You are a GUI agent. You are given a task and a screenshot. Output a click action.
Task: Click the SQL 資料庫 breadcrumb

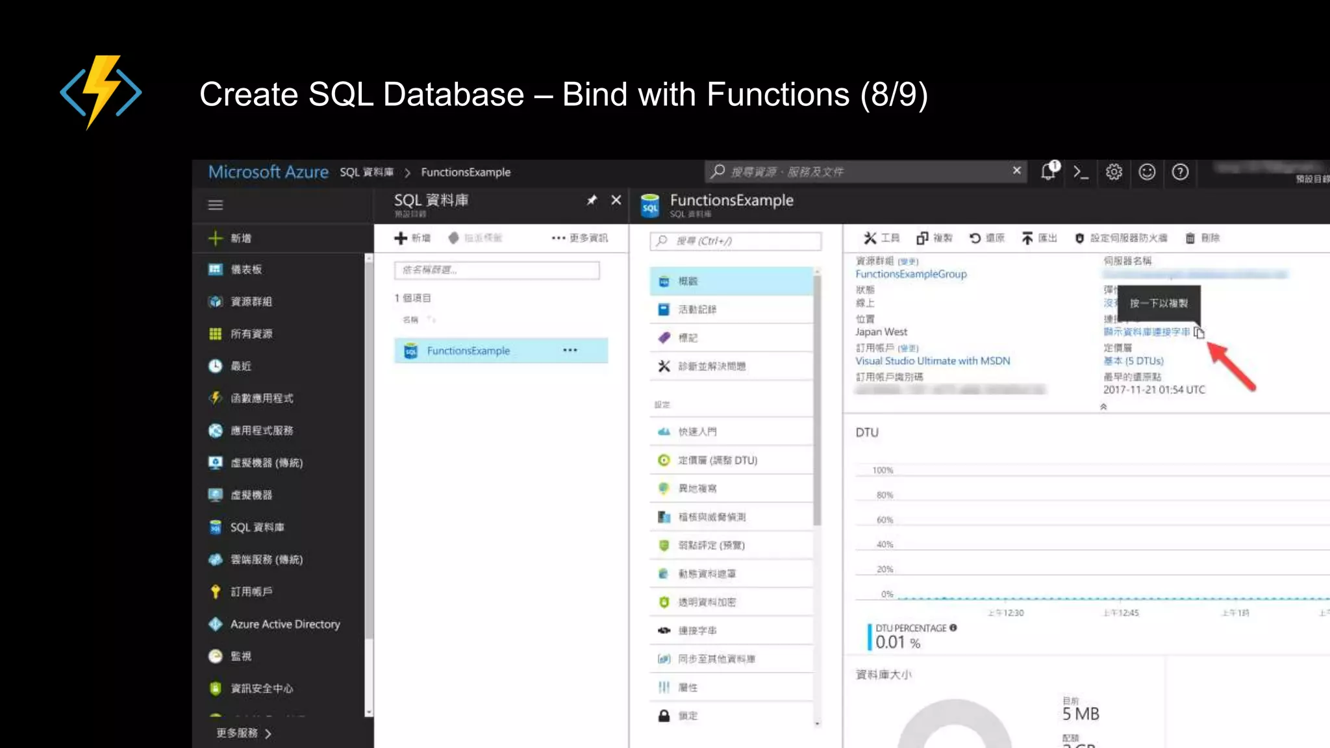[x=366, y=172]
